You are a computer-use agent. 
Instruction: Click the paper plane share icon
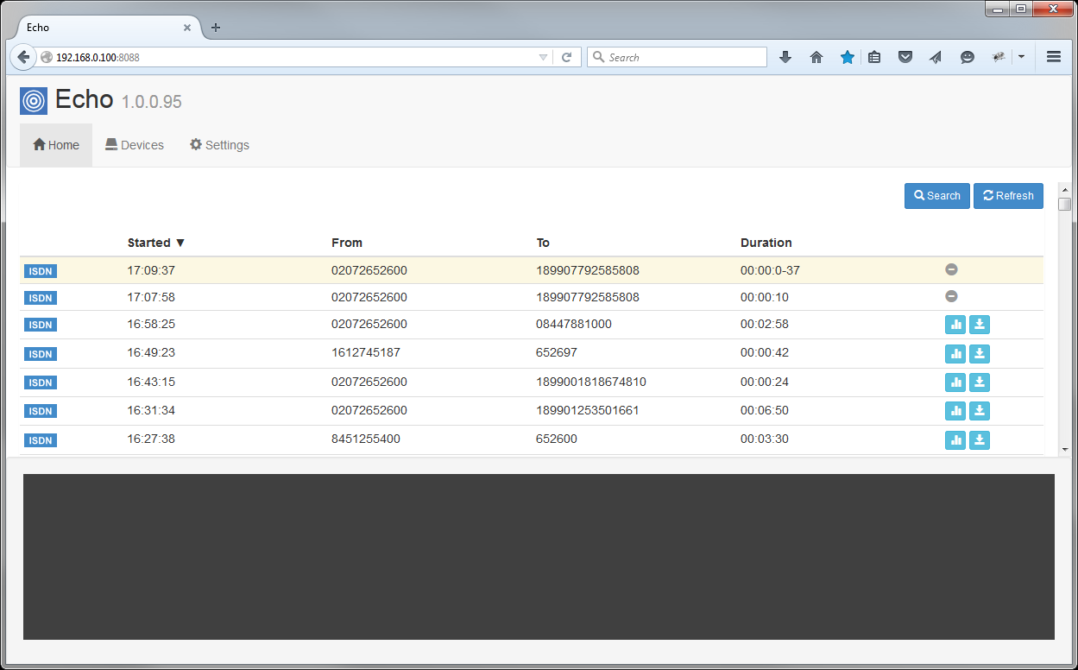[936, 57]
